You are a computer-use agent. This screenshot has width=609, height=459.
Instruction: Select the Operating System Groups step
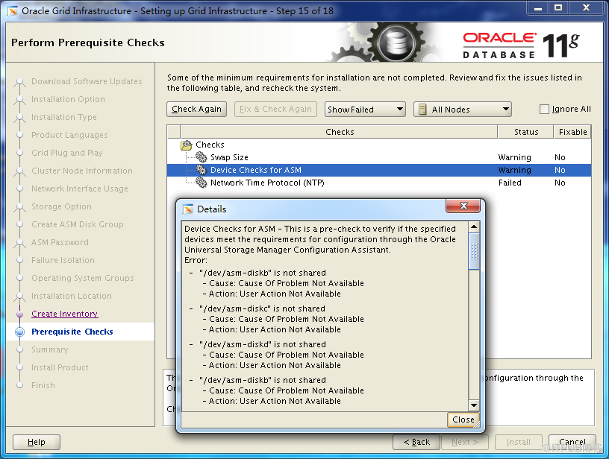click(x=83, y=278)
